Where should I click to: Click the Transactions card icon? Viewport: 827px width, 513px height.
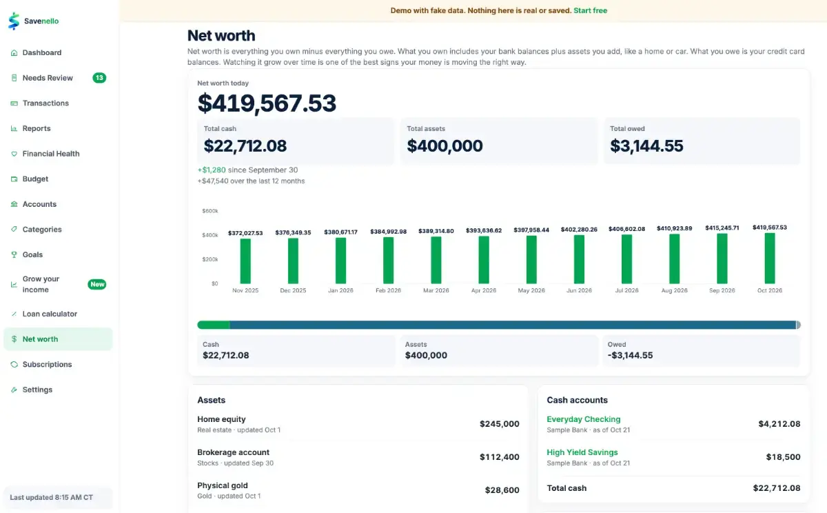tap(14, 103)
